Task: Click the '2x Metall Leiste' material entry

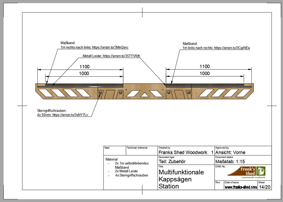Action: (126, 171)
